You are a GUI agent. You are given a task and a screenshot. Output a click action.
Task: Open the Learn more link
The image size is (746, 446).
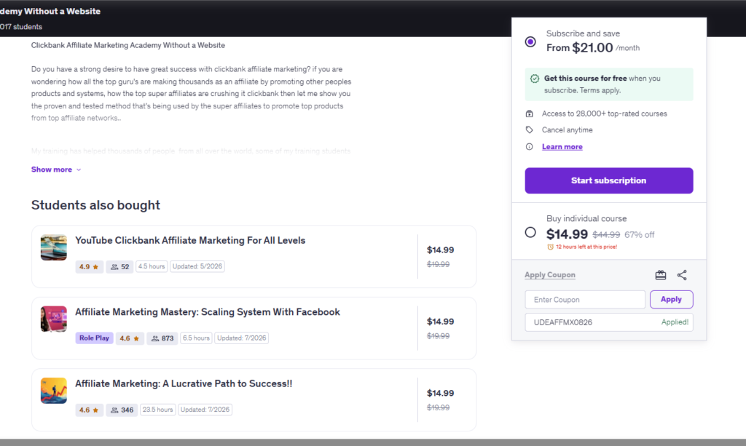point(562,147)
